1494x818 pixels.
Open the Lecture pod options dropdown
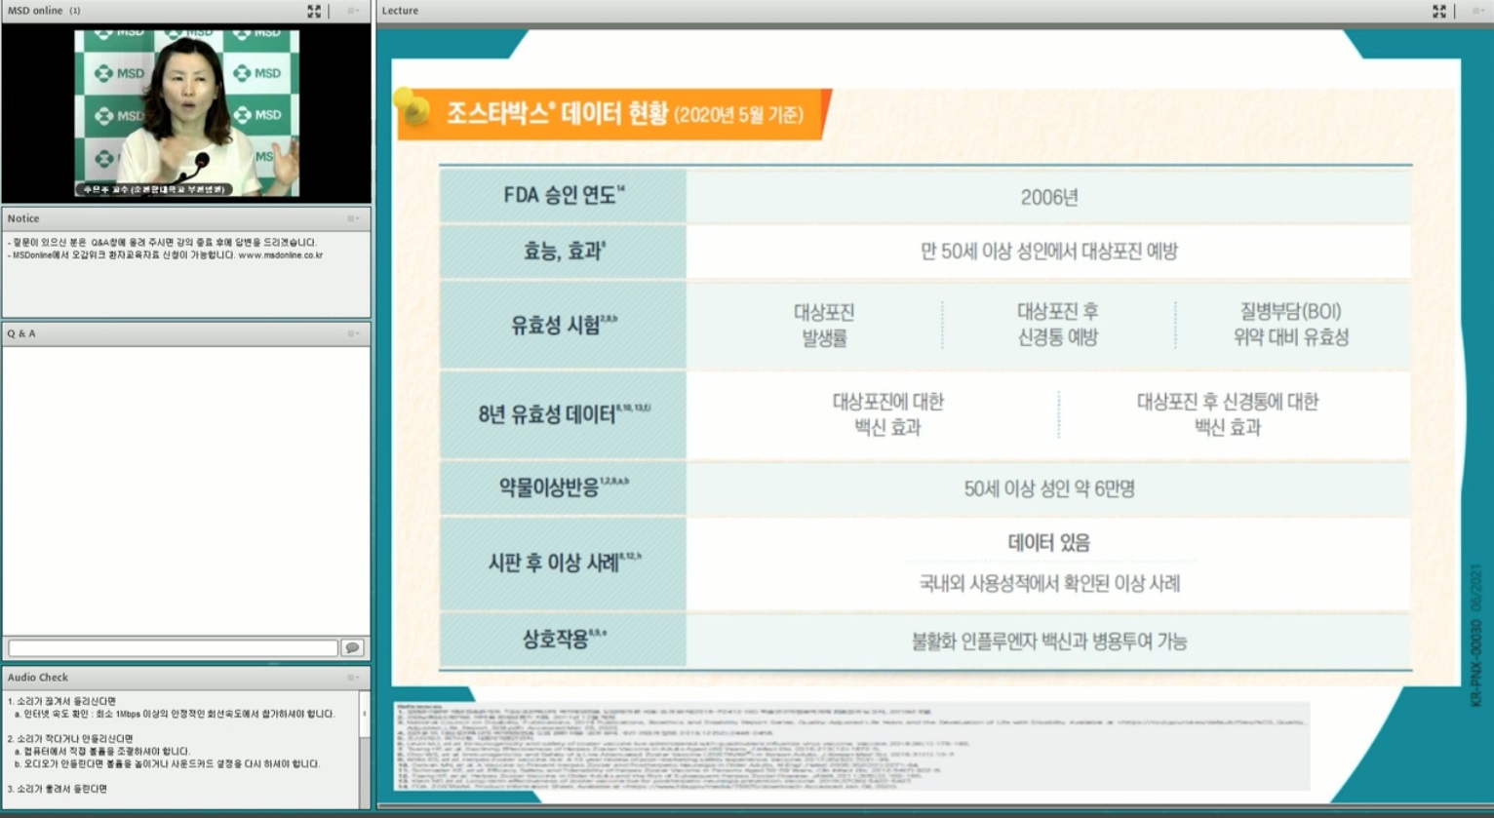click(1476, 11)
